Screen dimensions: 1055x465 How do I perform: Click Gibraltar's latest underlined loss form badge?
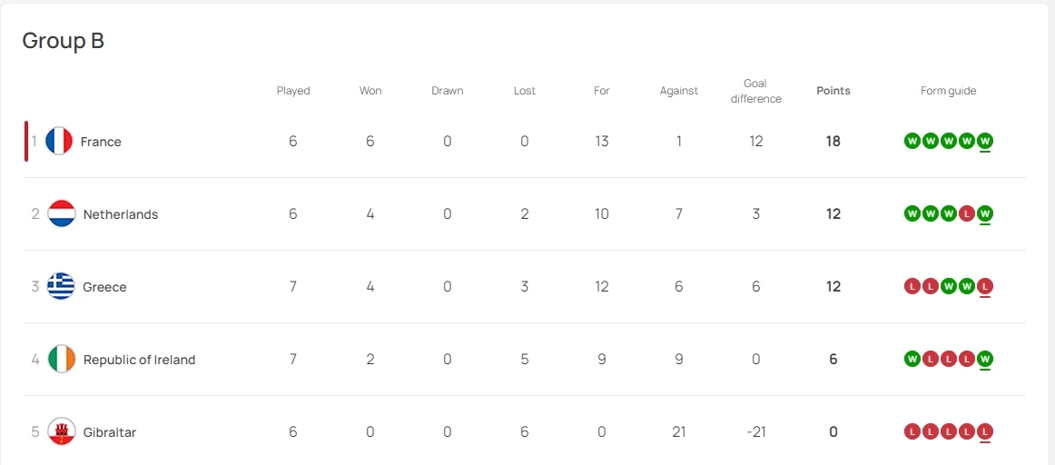985,431
